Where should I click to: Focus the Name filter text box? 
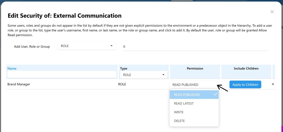point(62,74)
